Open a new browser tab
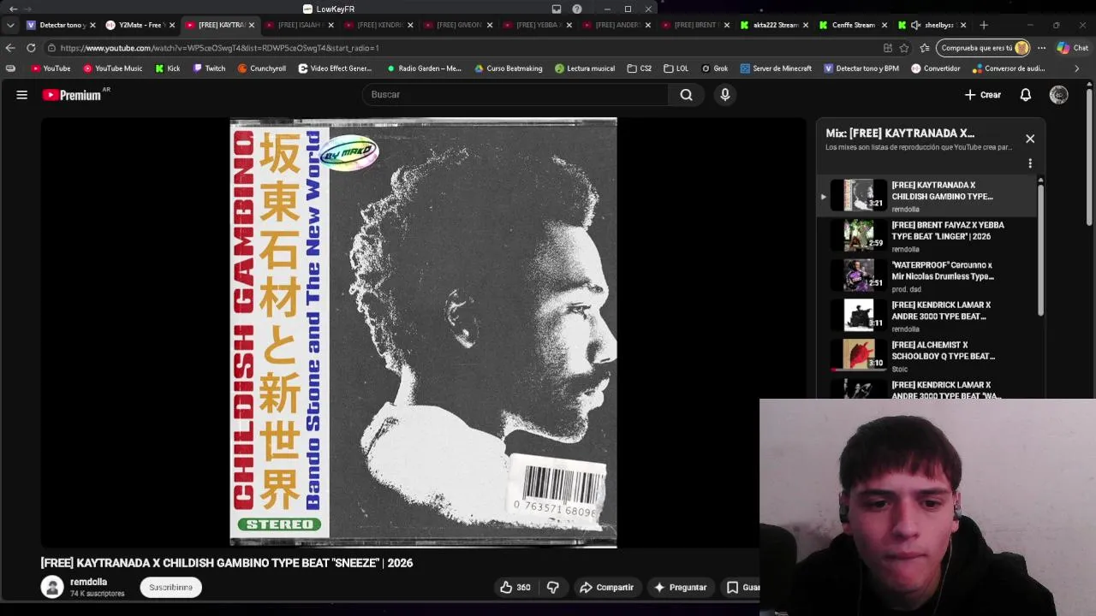This screenshot has width=1096, height=616. (x=983, y=25)
